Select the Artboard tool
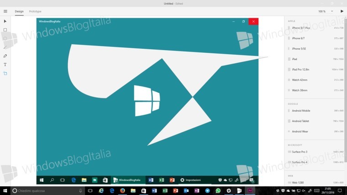 point(5,73)
